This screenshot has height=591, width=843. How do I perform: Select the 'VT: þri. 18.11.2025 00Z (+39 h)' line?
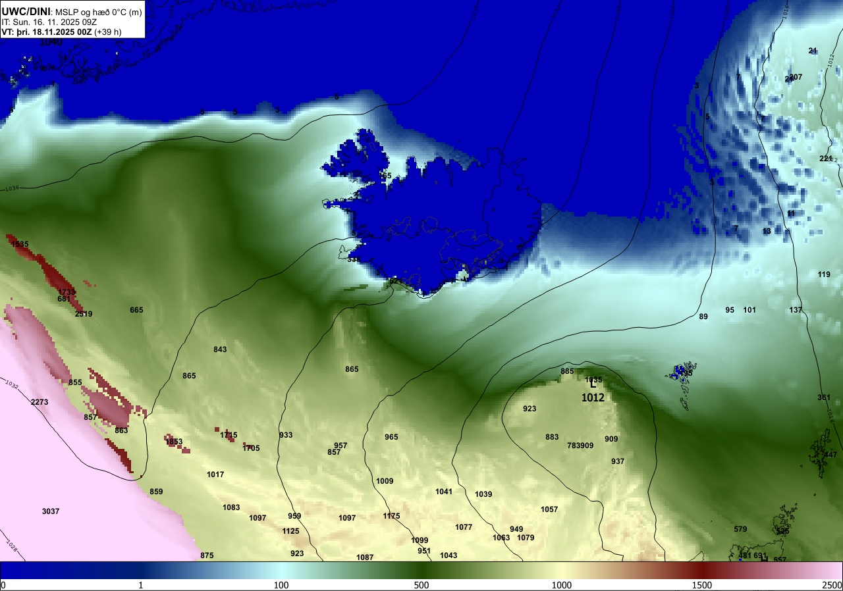(x=61, y=32)
